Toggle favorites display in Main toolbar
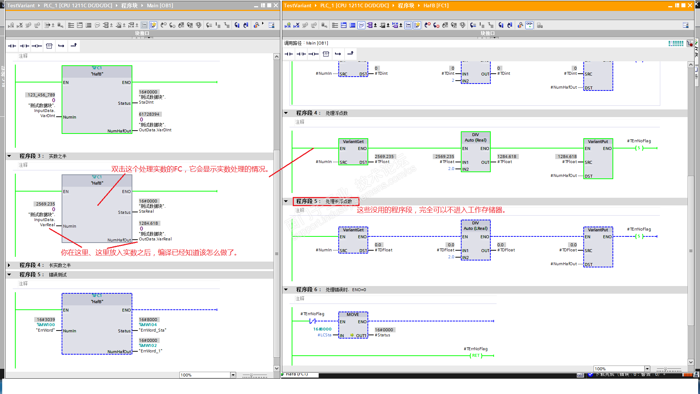The image size is (700, 394). tap(153, 25)
